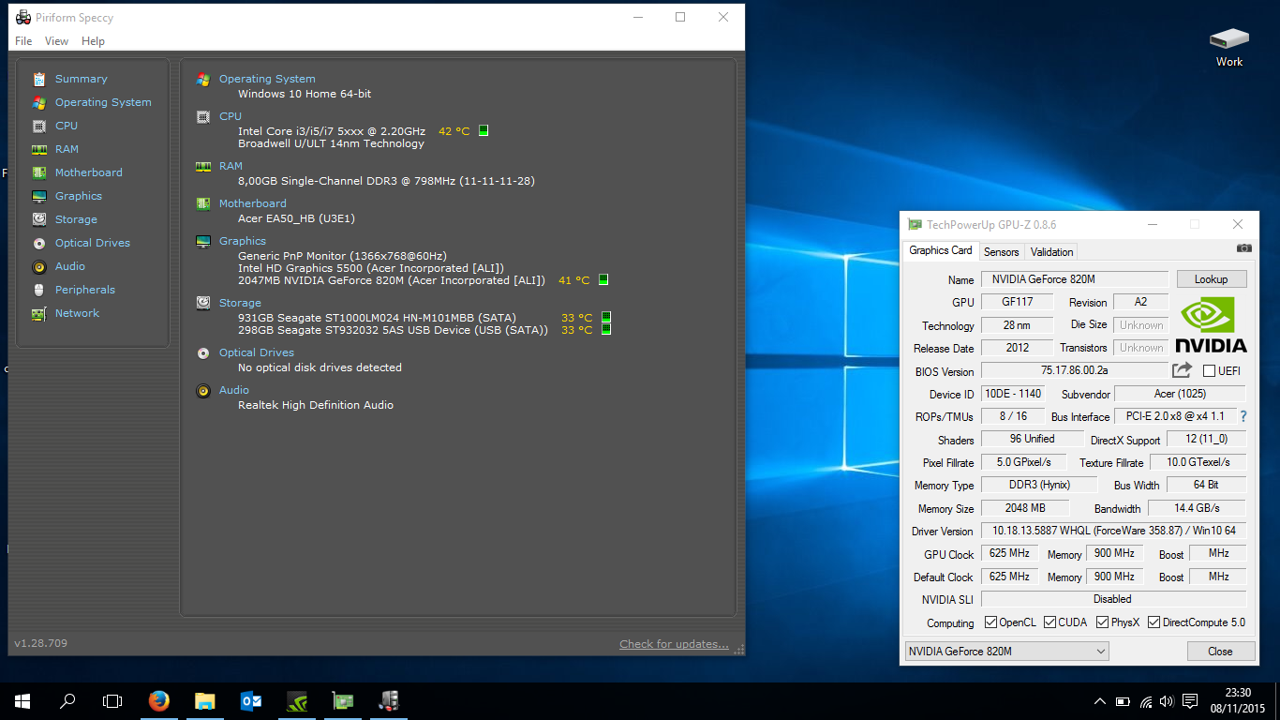Click the Close button in GPU-Z

(1220, 652)
